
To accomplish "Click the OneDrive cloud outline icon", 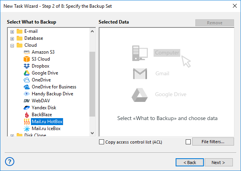I will pos(27,80).
